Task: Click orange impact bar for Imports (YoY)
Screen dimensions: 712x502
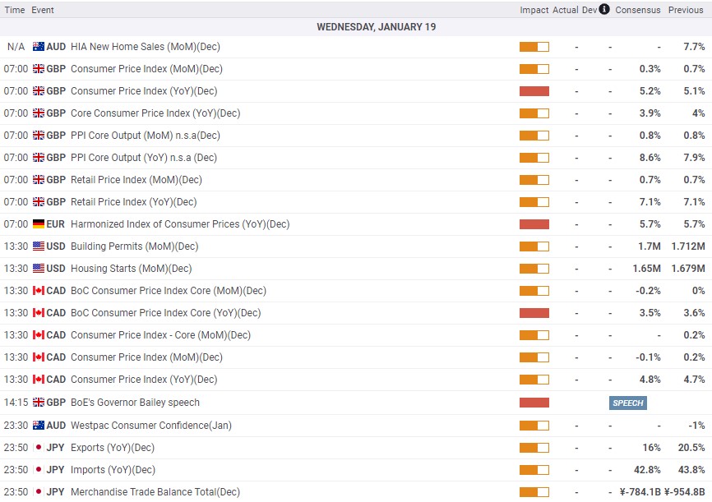Action: click(534, 470)
